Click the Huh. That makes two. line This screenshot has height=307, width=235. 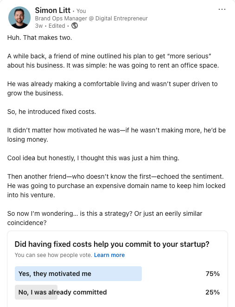click(x=39, y=38)
